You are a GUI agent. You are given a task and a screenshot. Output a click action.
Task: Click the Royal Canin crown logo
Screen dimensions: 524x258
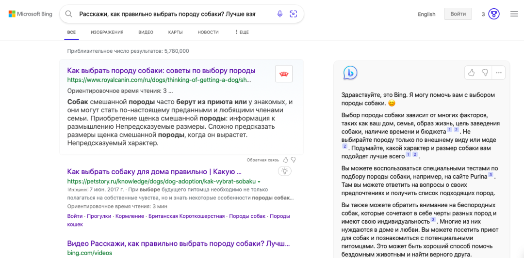pyautogui.click(x=284, y=74)
